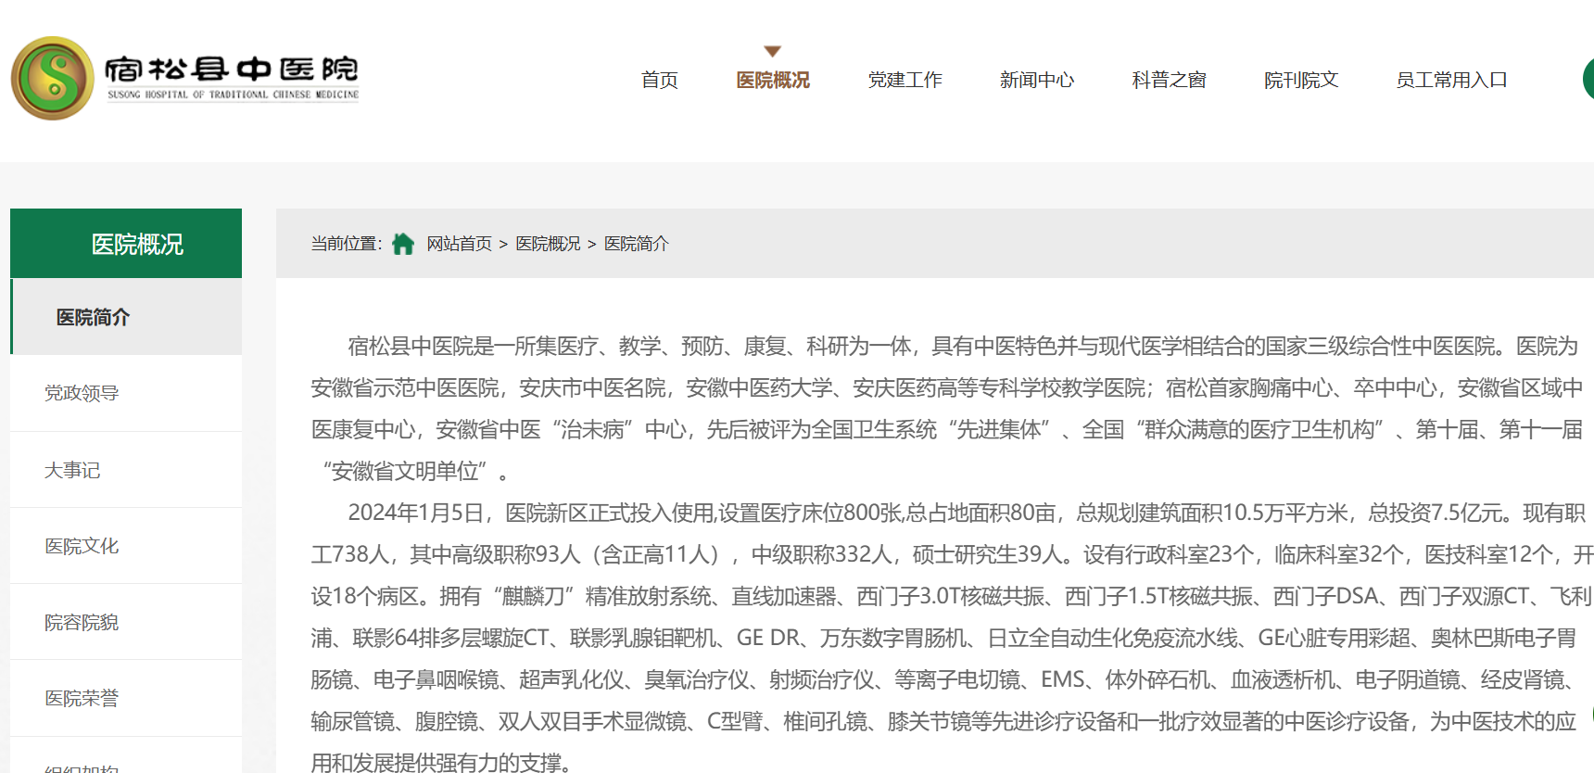Open the 医院概况 navigation item

coord(773,81)
